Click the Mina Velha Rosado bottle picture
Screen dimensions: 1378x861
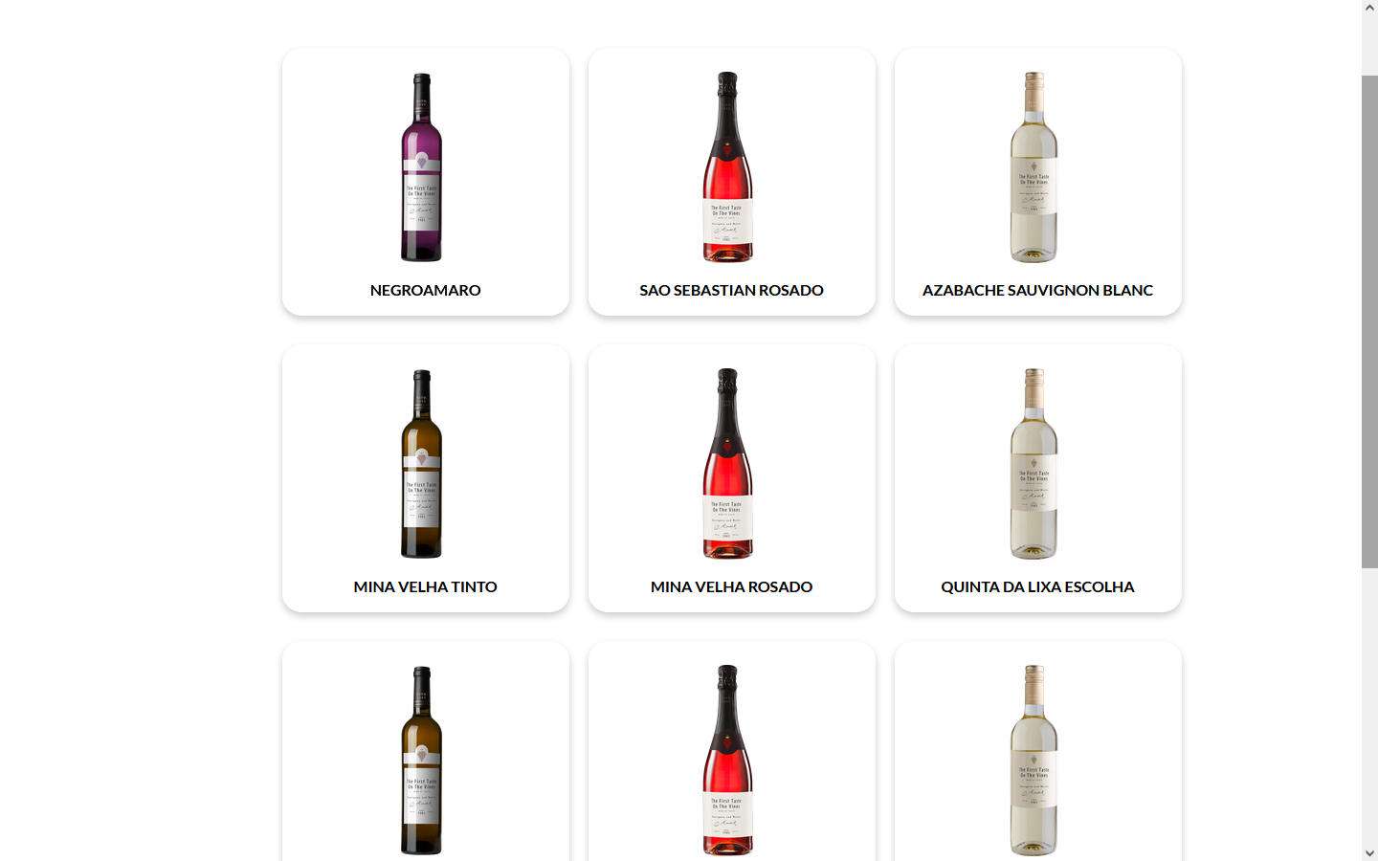[727, 464]
